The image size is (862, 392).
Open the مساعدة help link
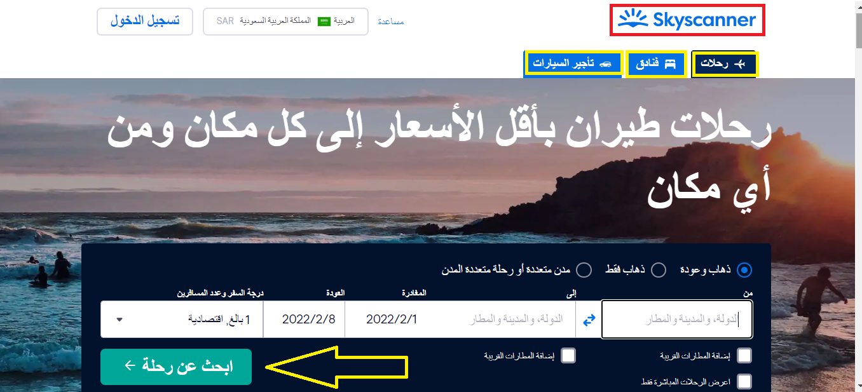(x=390, y=22)
